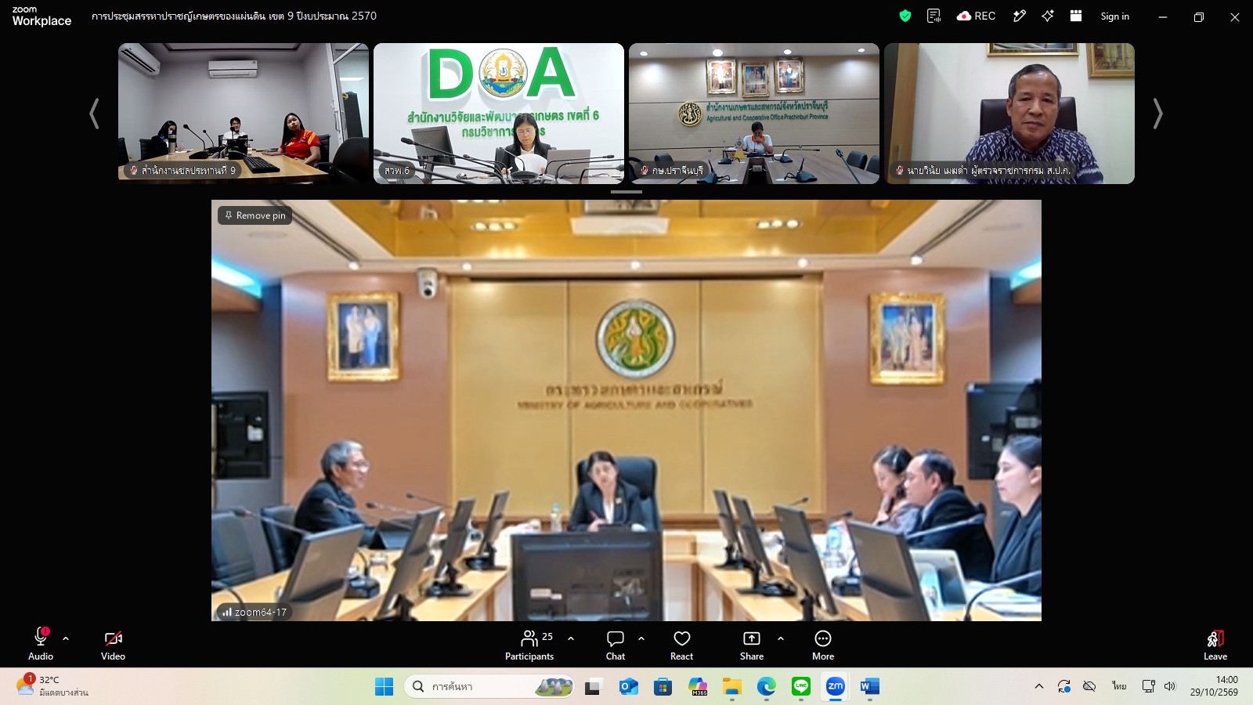Screen dimensions: 1253x705
Task: Open the clock showing 14:00 29/10/2569
Action: 1214,686
